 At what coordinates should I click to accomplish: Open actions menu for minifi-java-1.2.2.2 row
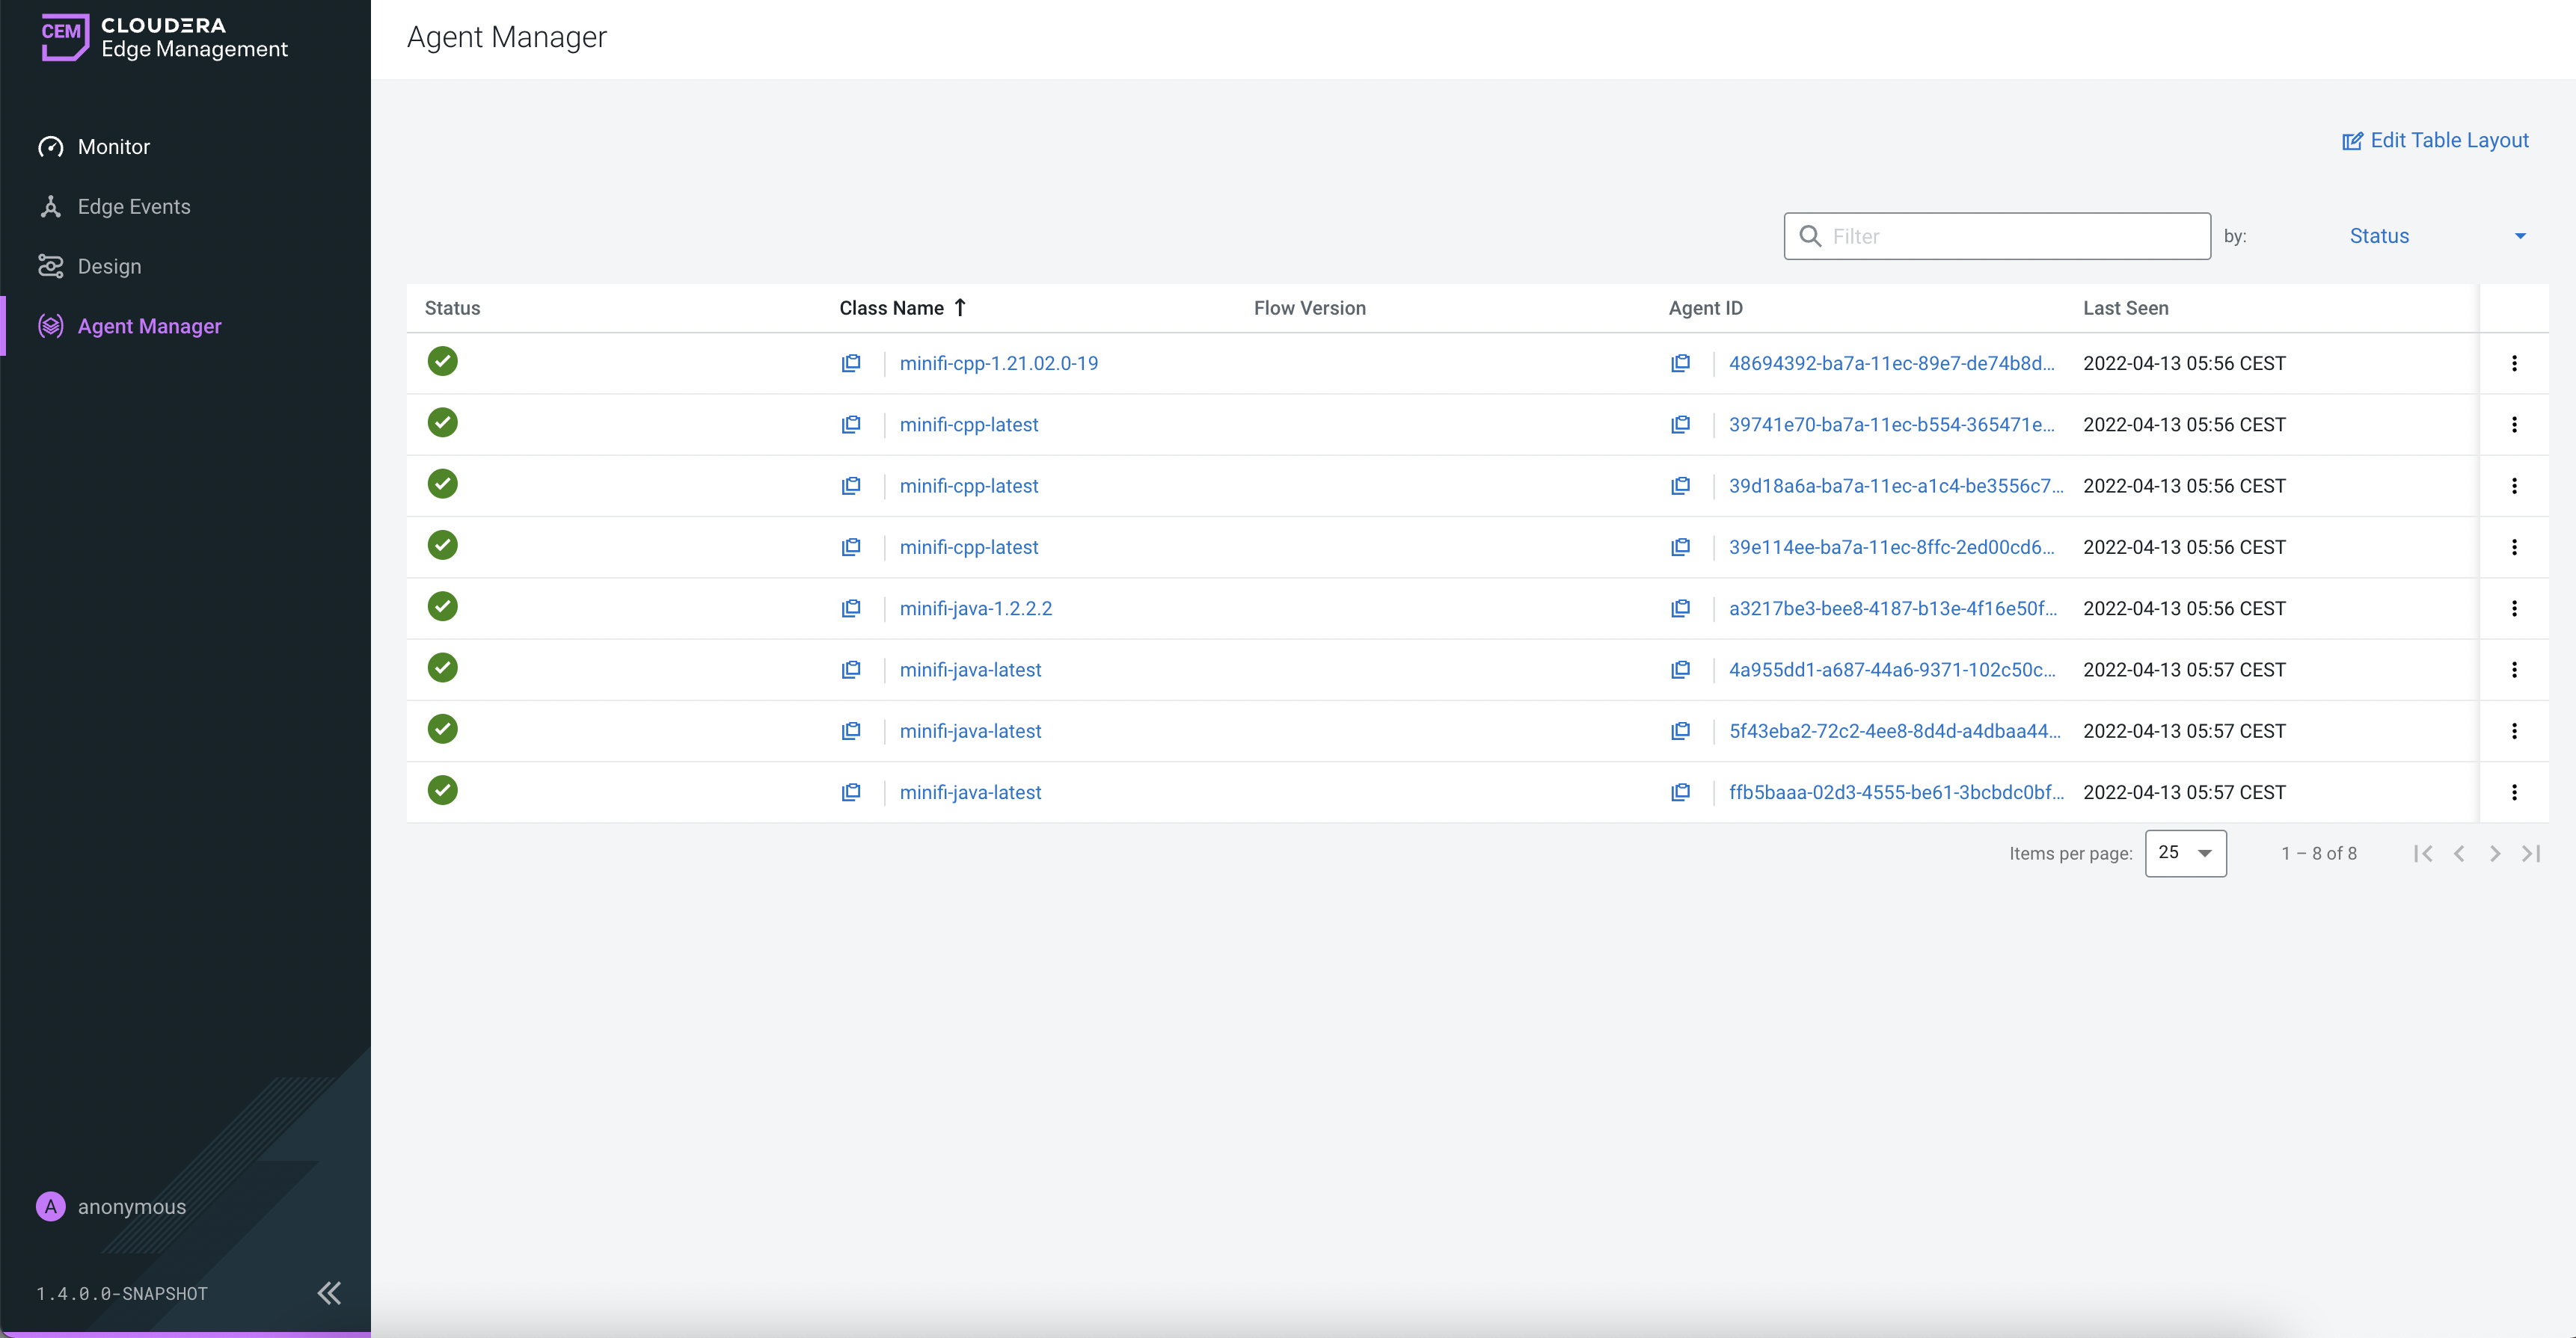pyautogui.click(x=2514, y=608)
